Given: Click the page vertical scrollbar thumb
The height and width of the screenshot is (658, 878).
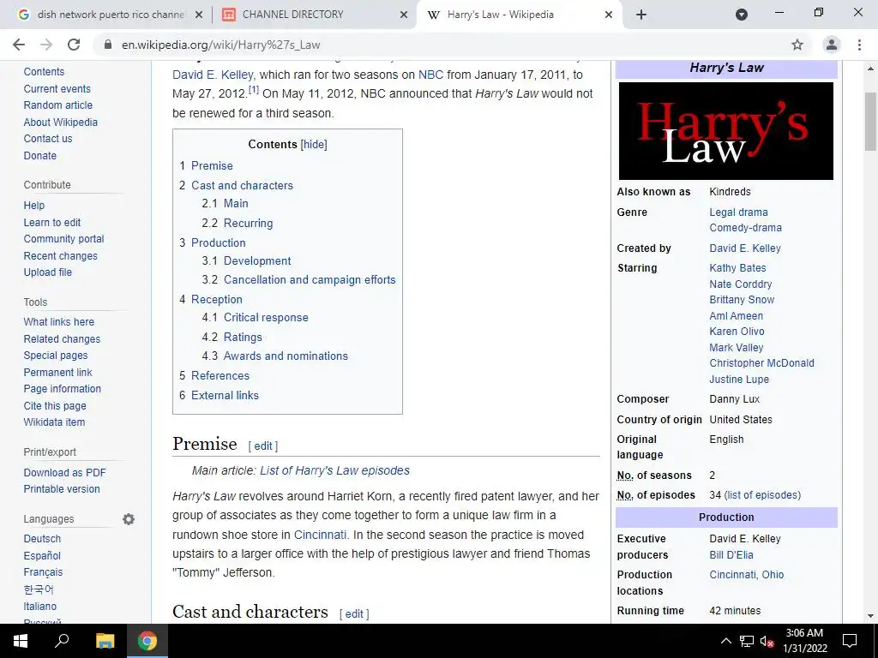Looking at the screenshot, I should click(870, 122).
